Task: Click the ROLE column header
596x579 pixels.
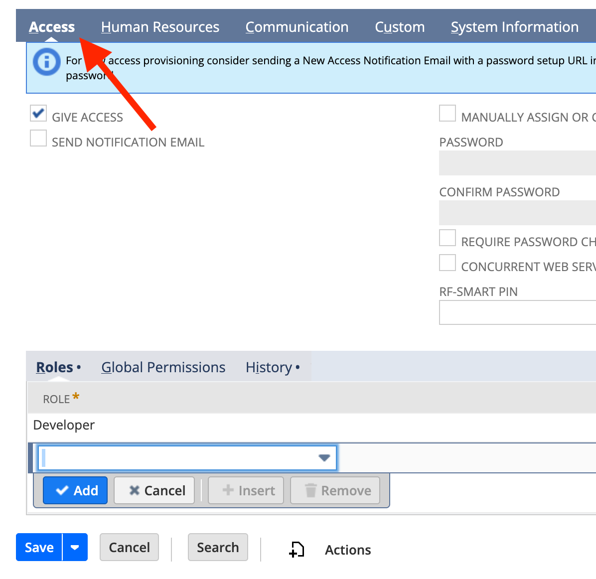Action: (x=57, y=399)
